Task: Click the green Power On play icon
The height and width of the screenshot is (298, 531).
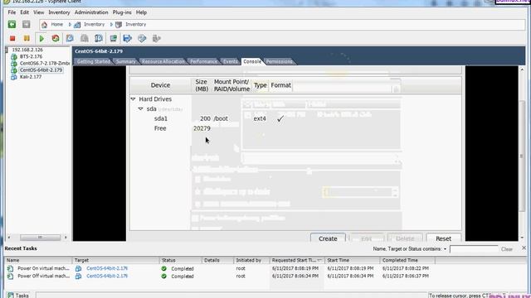Action: 41,39
